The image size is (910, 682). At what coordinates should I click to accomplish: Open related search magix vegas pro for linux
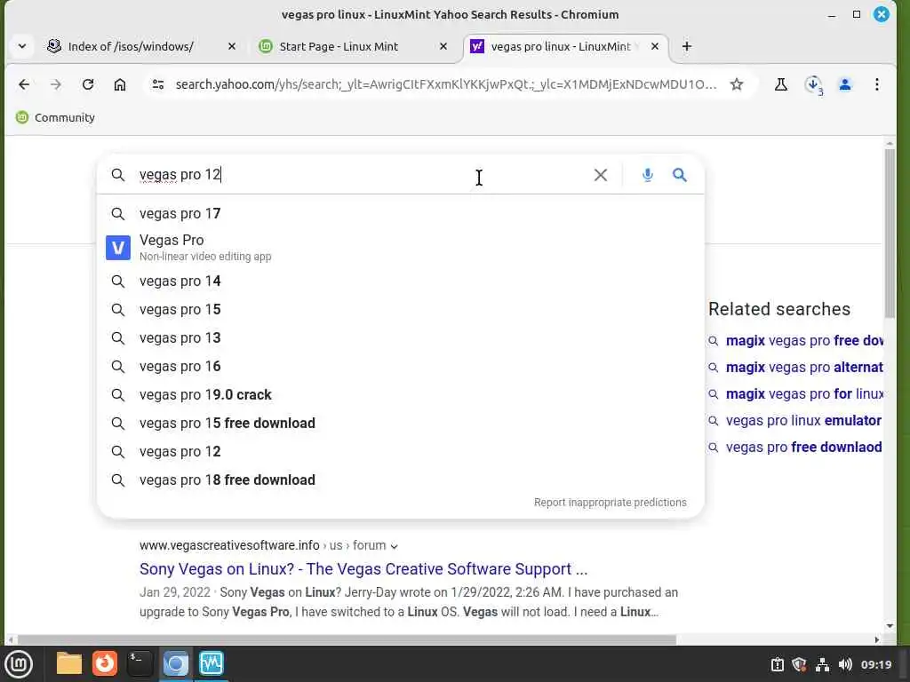804,393
